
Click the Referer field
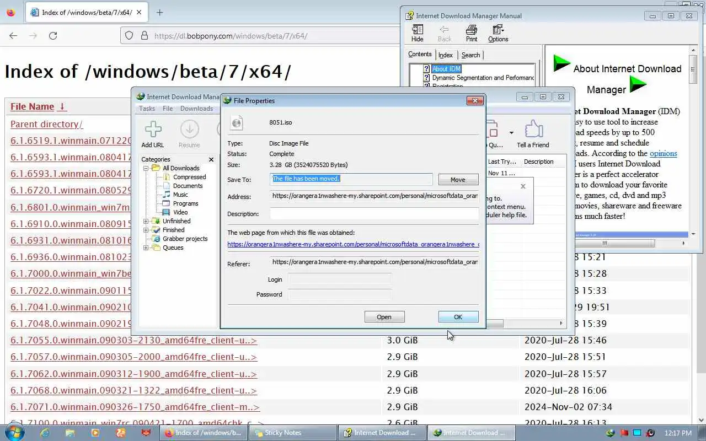point(374,262)
